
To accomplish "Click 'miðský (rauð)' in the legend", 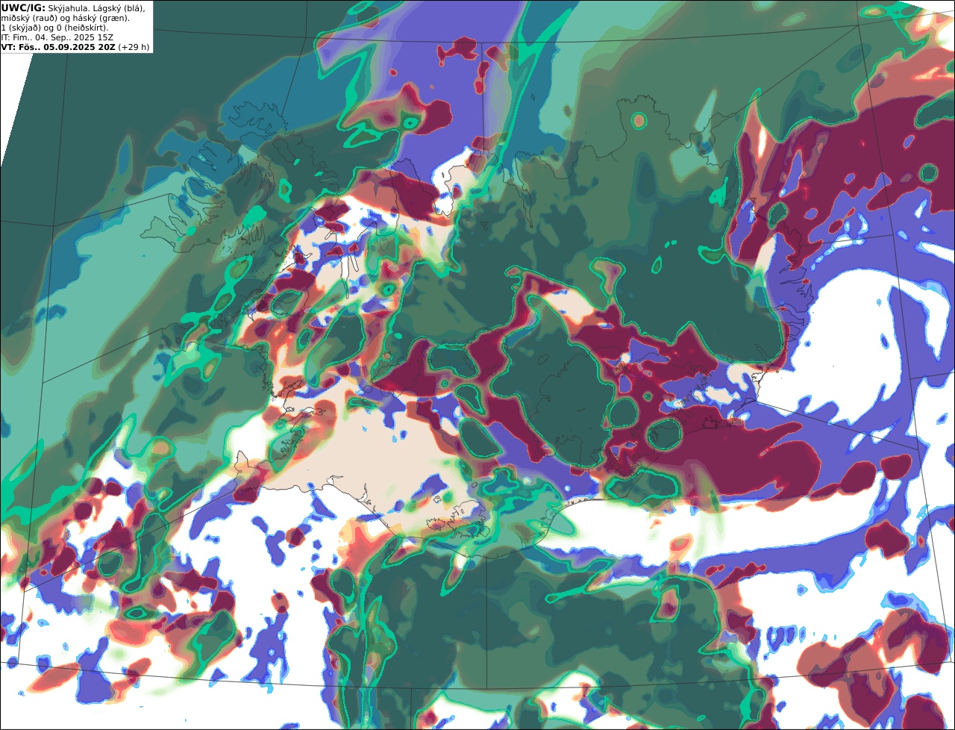I will coord(28,17).
